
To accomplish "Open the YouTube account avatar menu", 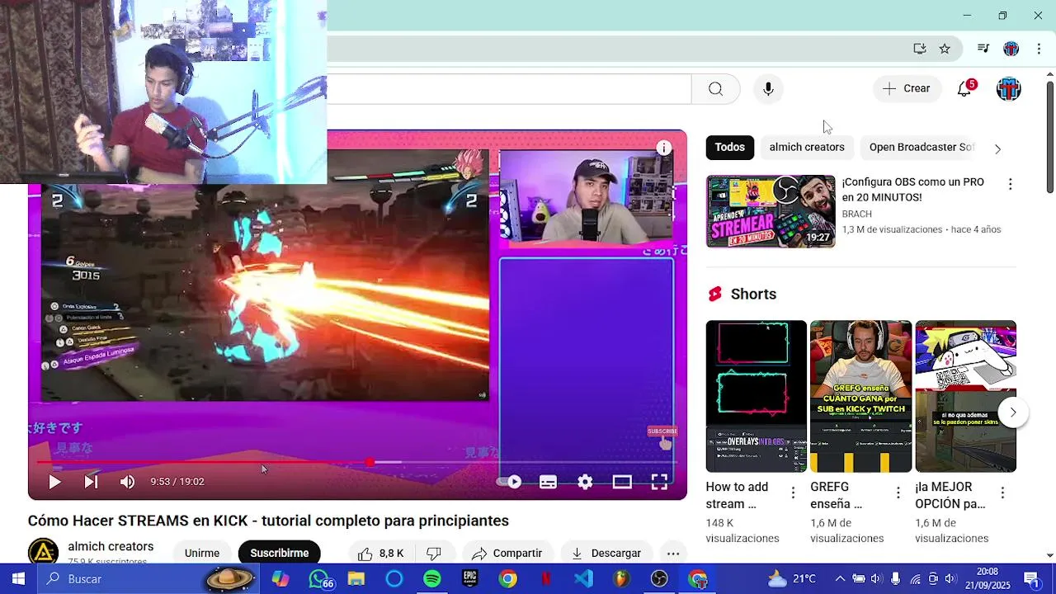I will click(x=1008, y=89).
